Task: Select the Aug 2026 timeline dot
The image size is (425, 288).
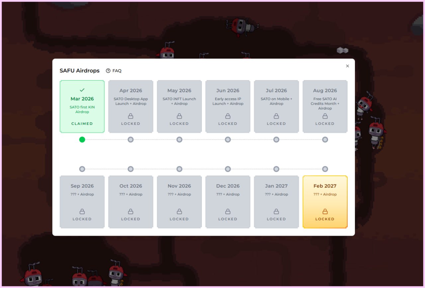Action: tap(325, 140)
